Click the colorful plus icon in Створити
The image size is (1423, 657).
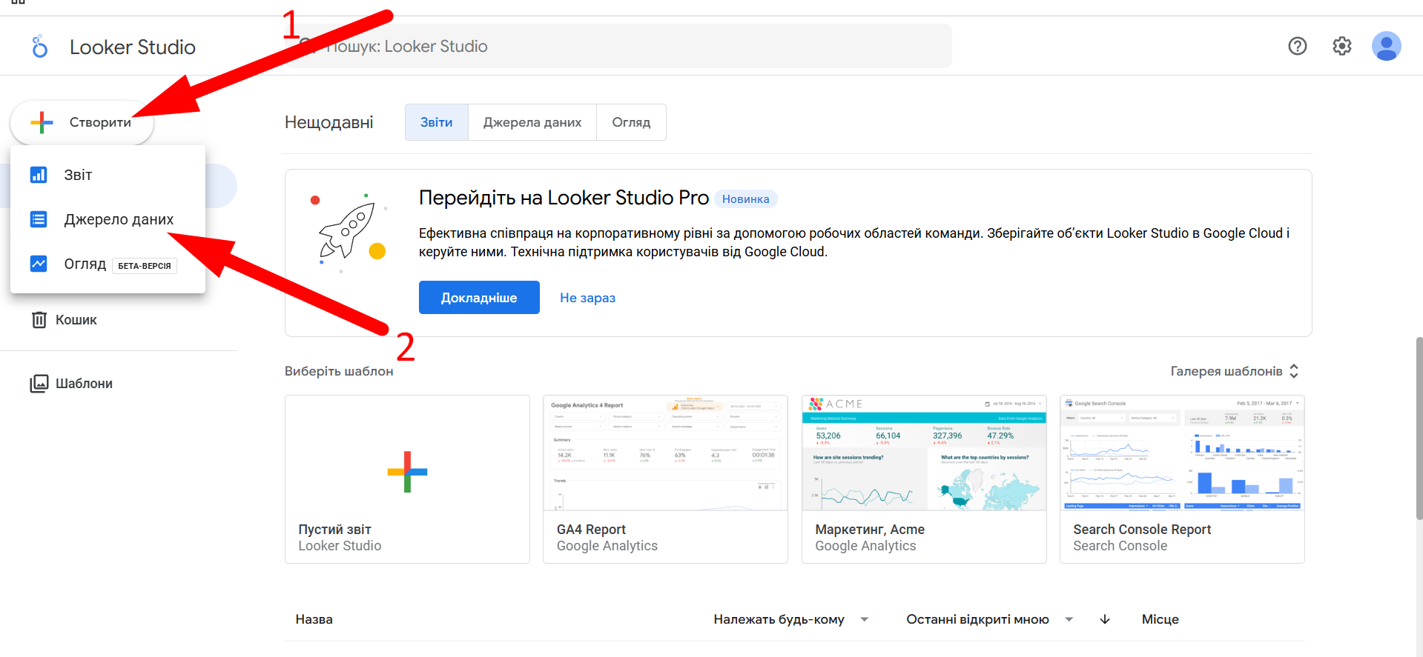[x=42, y=122]
